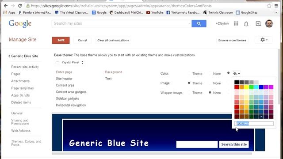Select the Entire page section
Viewport: 283px width, 159px height.
click(x=64, y=72)
